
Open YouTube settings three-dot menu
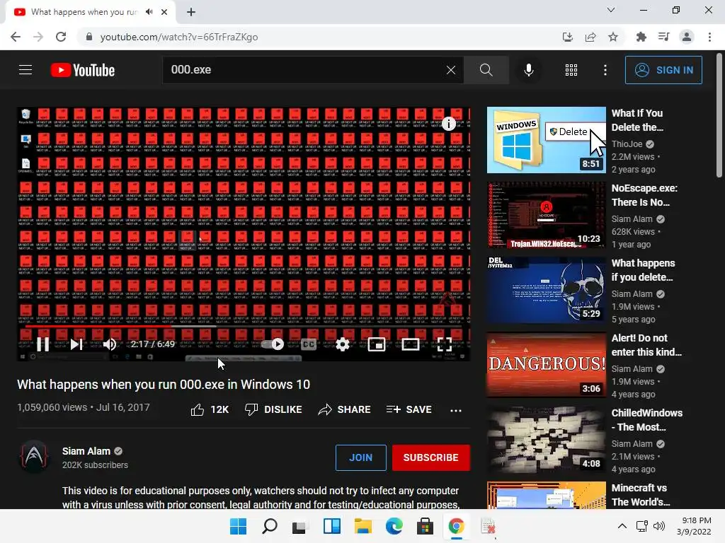click(x=605, y=70)
